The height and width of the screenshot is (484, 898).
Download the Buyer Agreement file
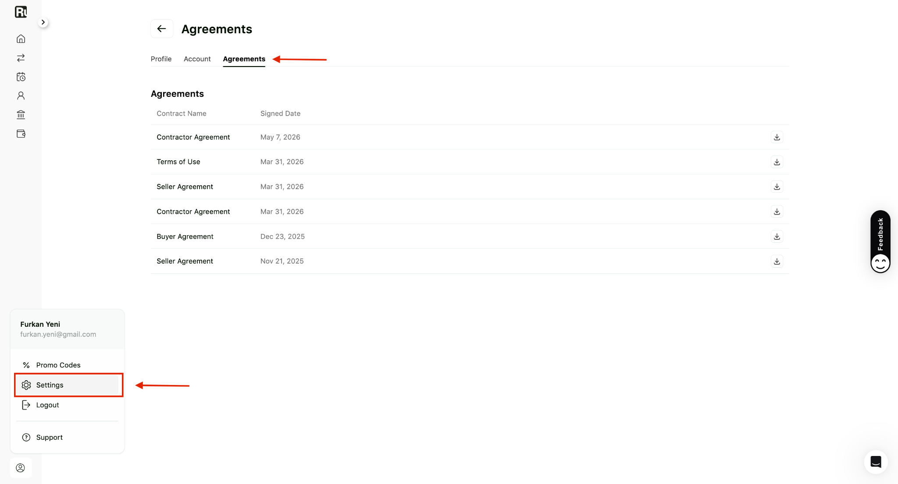pyautogui.click(x=777, y=237)
